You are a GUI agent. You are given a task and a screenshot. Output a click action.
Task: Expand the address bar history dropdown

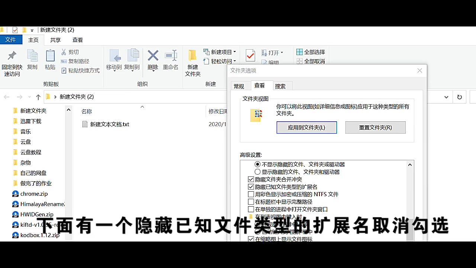446,97
